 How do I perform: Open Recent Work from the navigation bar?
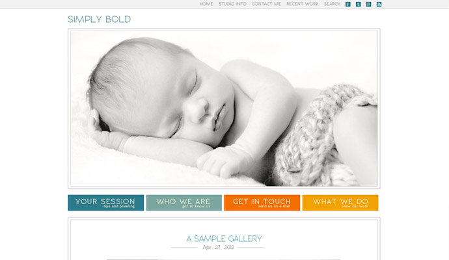pyautogui.click(x=303, y=4)
